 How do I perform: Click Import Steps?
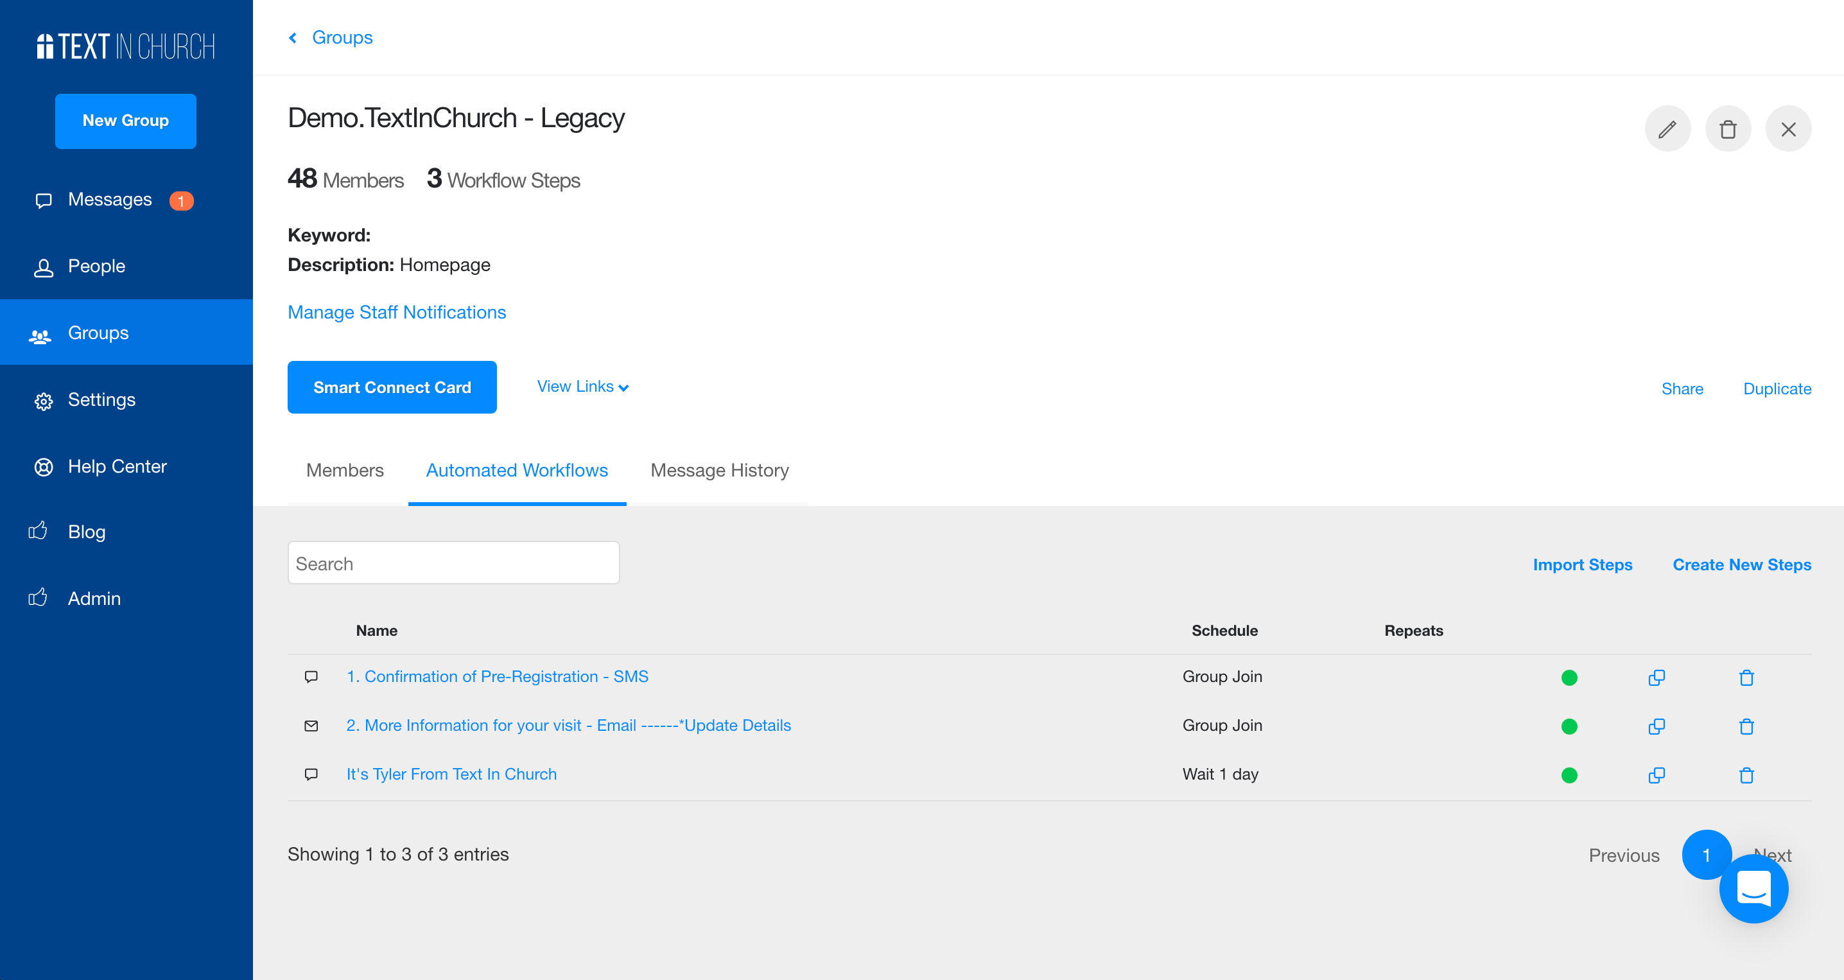(x=1582, y=564)
